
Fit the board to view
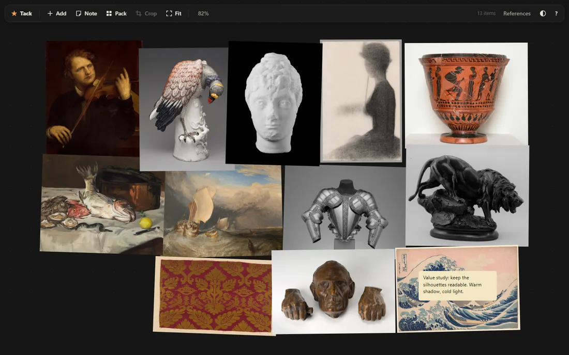coord(174,13)
